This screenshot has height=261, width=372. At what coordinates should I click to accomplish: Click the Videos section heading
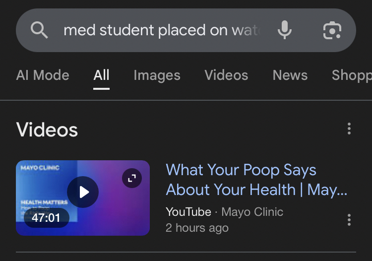(47, 130)
